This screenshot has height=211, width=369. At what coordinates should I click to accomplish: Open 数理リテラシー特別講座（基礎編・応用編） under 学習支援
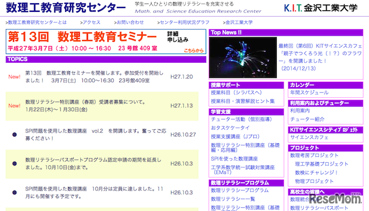click(245, 148)
